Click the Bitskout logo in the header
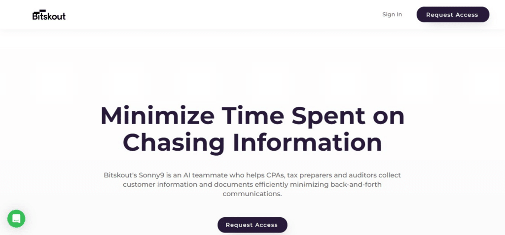The height and width of the screenshot is (235, 505). (x=49, y=15)
